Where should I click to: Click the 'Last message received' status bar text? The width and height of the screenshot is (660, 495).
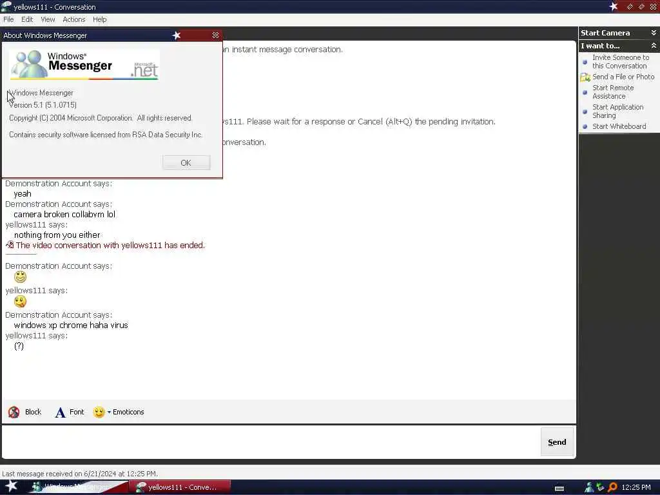[x=80, y=474]
